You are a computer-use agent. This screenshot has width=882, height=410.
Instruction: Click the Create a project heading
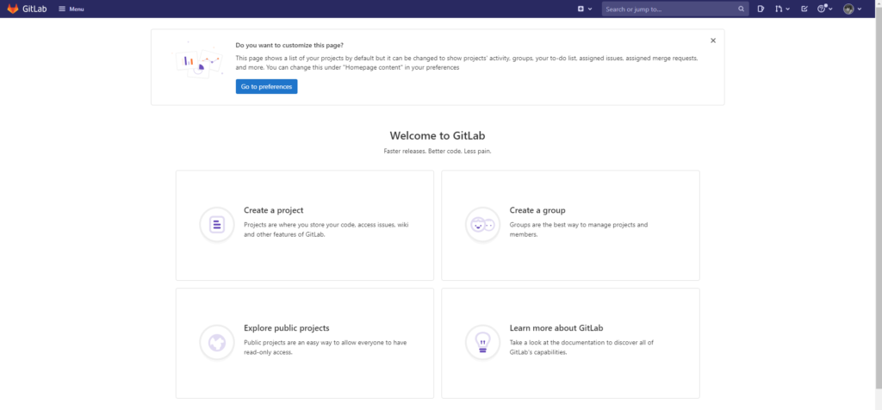click(273, 210)
